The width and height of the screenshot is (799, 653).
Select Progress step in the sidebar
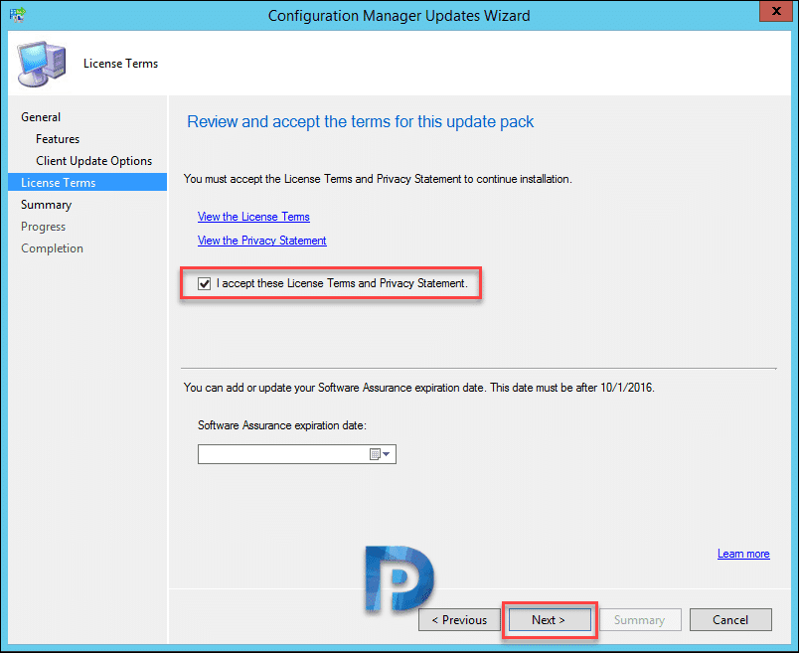point(44,227)
